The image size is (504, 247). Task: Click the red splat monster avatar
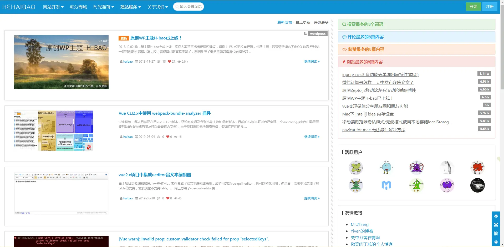click(x=477, y=168)
